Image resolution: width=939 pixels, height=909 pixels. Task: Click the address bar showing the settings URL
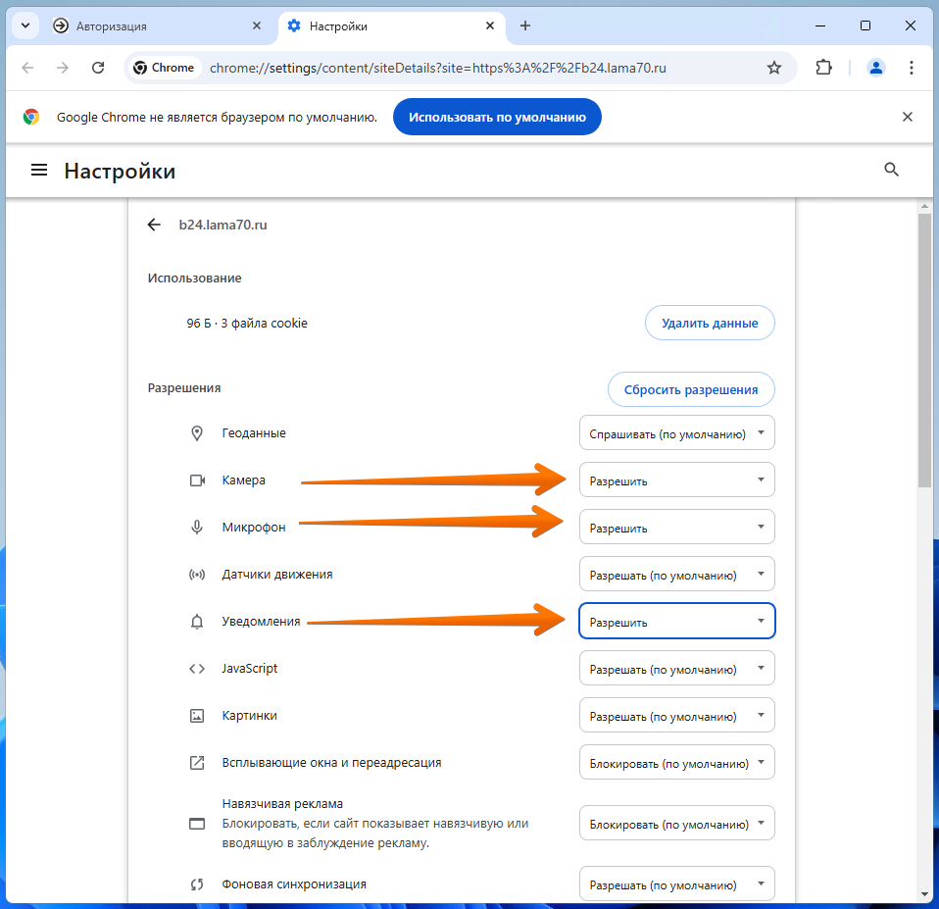click(441, 68)
